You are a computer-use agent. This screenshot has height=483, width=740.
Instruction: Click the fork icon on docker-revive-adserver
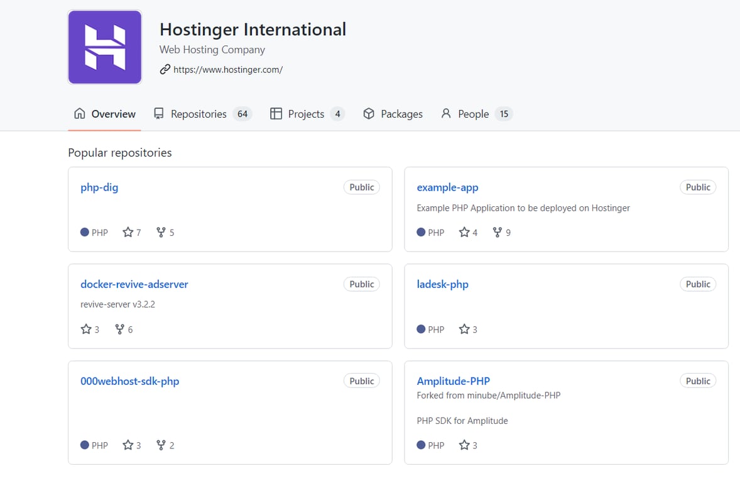[119, 329]
